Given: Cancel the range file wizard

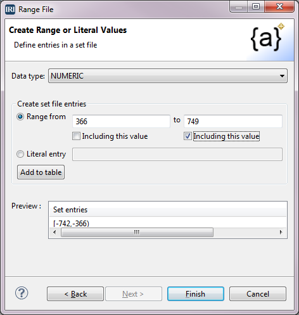Looking at the screenshot, I should [x=258, y=294].
